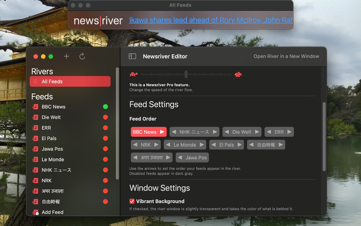The width and height of the screenshot is (361, 226).
Task: Click the Feed Settings heading
Action: click(154, 104)
